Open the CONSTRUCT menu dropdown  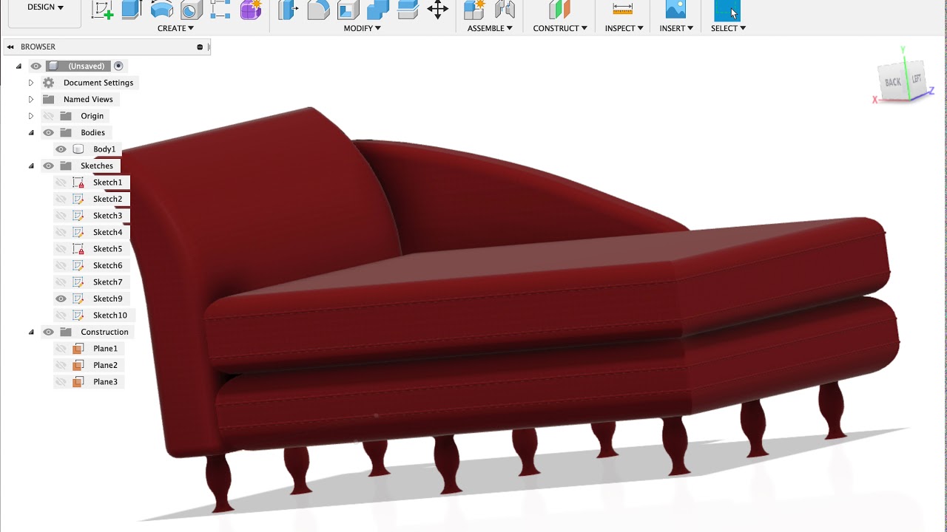tap(560, 28)
